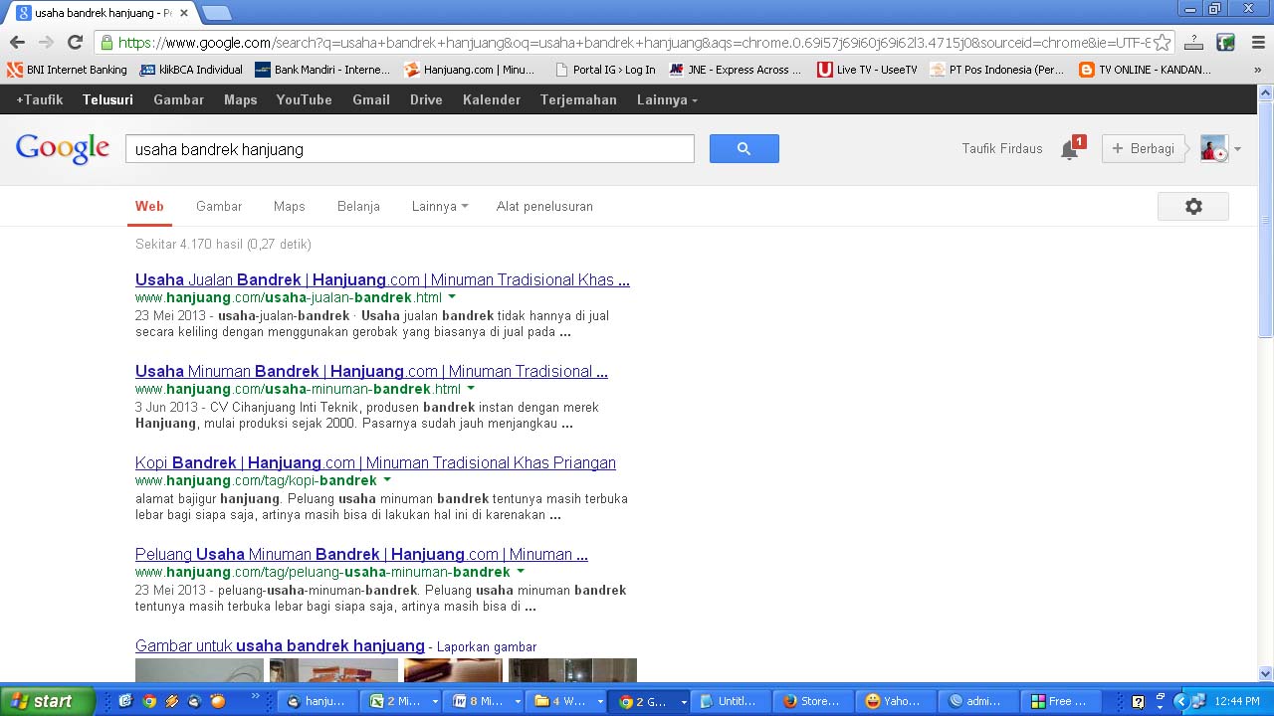Screen dimensions: 1274x716
Task: Open the arrow beside usaha-minuman-bandrek.html URL
Action: pyautogui.click(x=471, y=389)
